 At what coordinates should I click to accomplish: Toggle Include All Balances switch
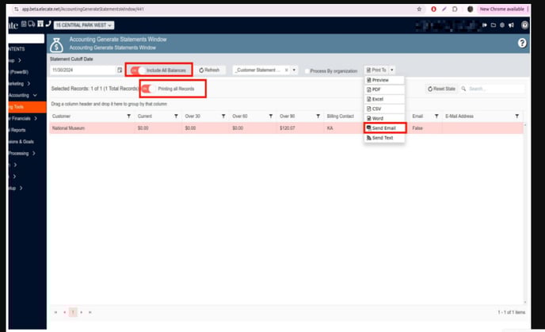pyautogui.click(x=138, y=70)
